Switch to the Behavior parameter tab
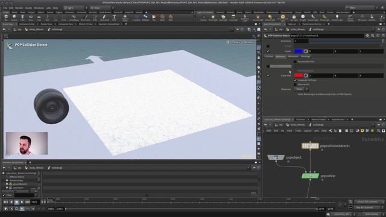Viewport: 386px width, 217px height. (x=280, y=56)
